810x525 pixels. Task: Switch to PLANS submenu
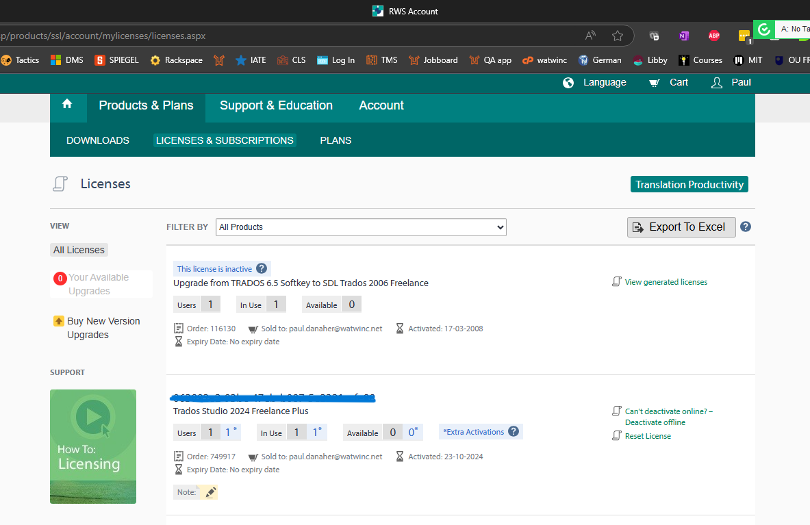(336, 140)
